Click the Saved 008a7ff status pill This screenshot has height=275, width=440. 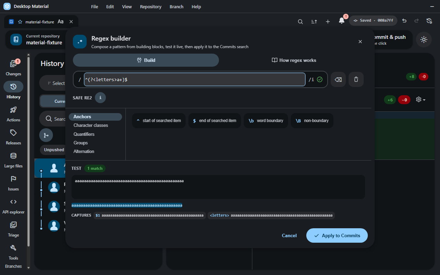coord(373,21)
